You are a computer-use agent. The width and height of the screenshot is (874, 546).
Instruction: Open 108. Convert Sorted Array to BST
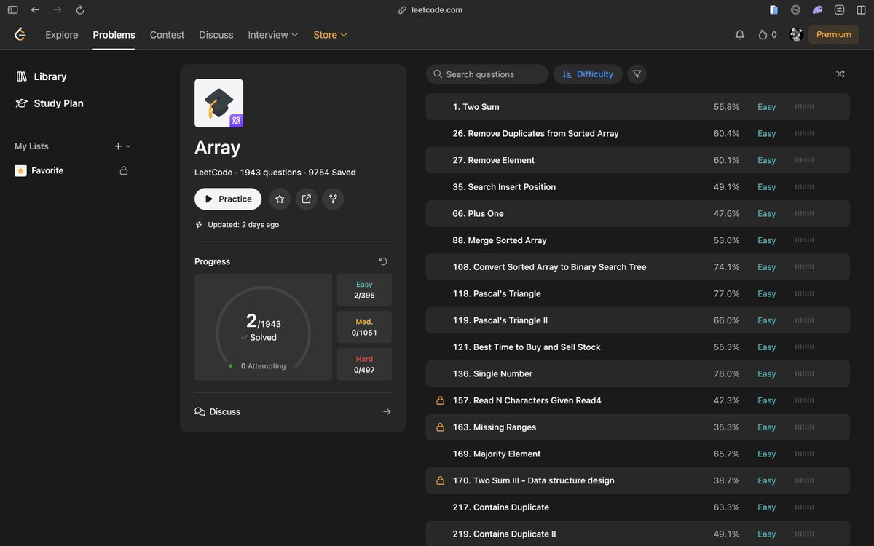(x=549, y=267)
